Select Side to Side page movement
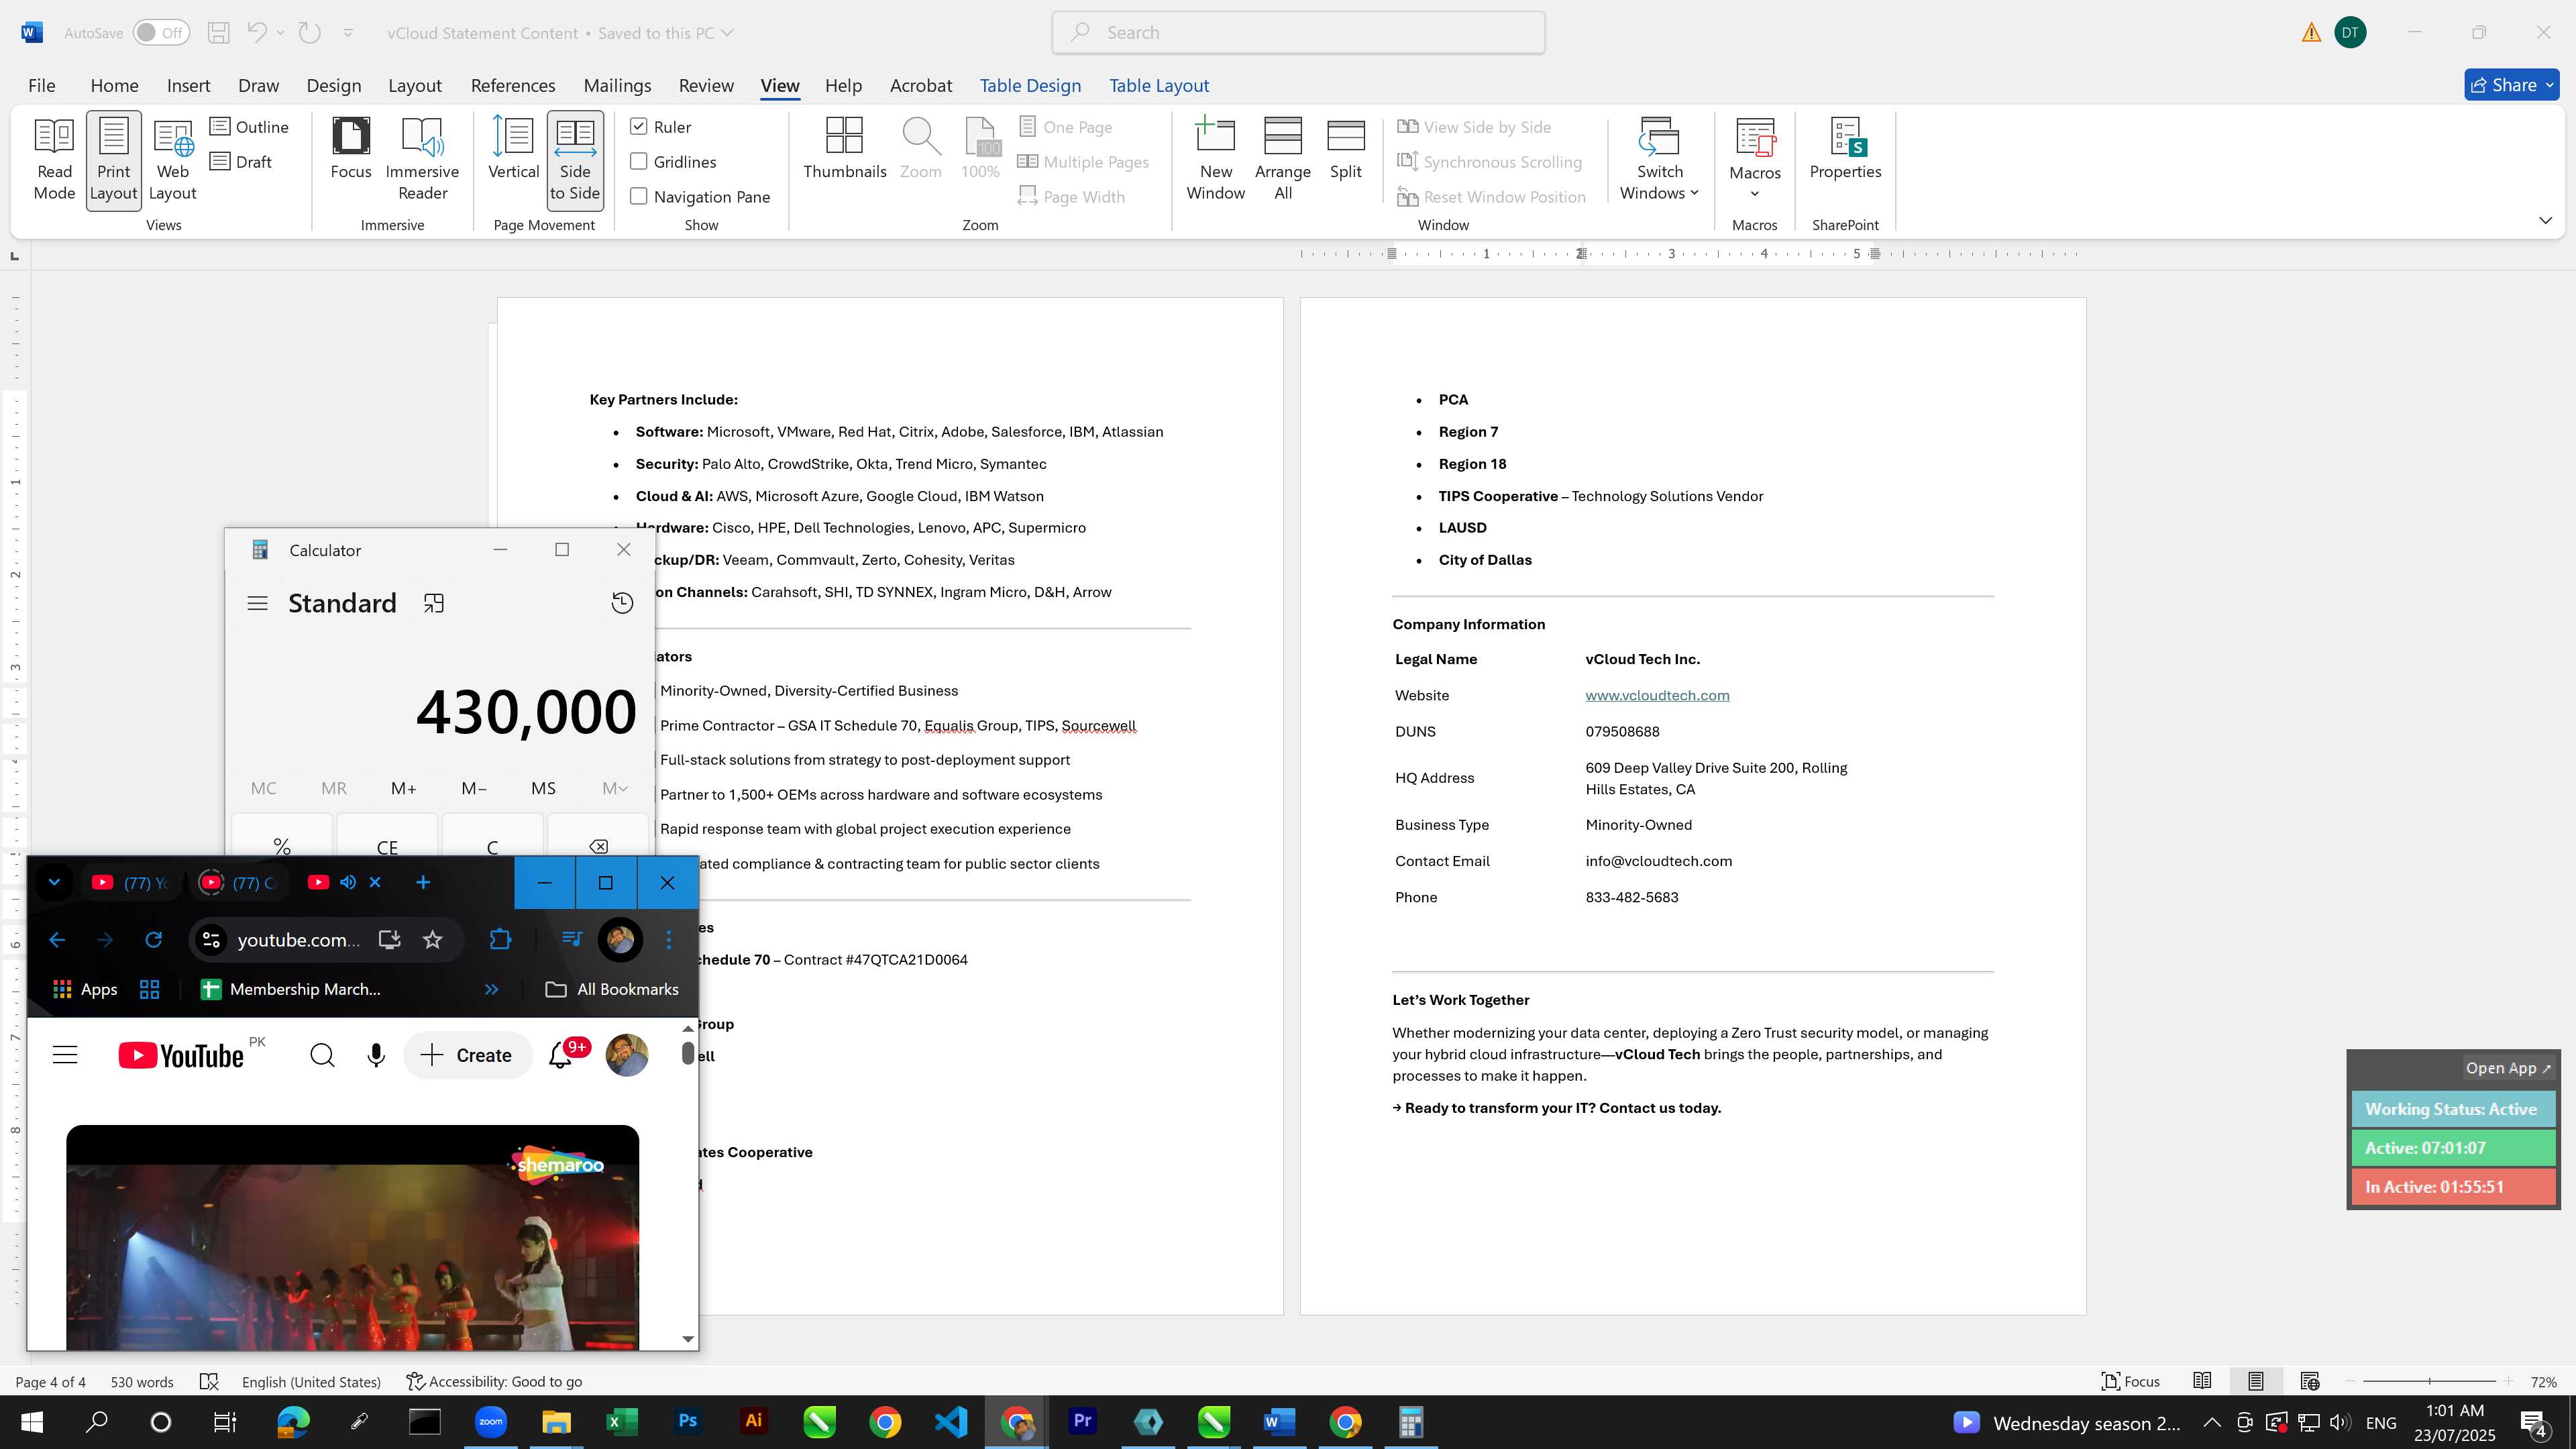2576x1449 pixels. (x=575, y=160)
